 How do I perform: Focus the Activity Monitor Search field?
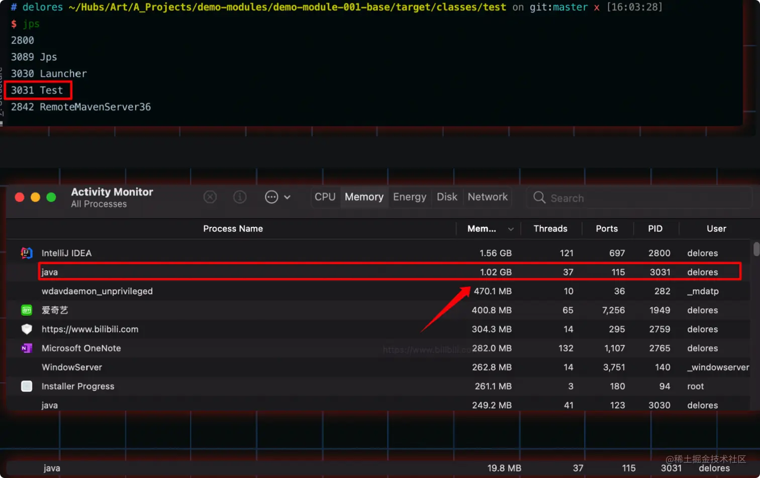click(639, 198)
